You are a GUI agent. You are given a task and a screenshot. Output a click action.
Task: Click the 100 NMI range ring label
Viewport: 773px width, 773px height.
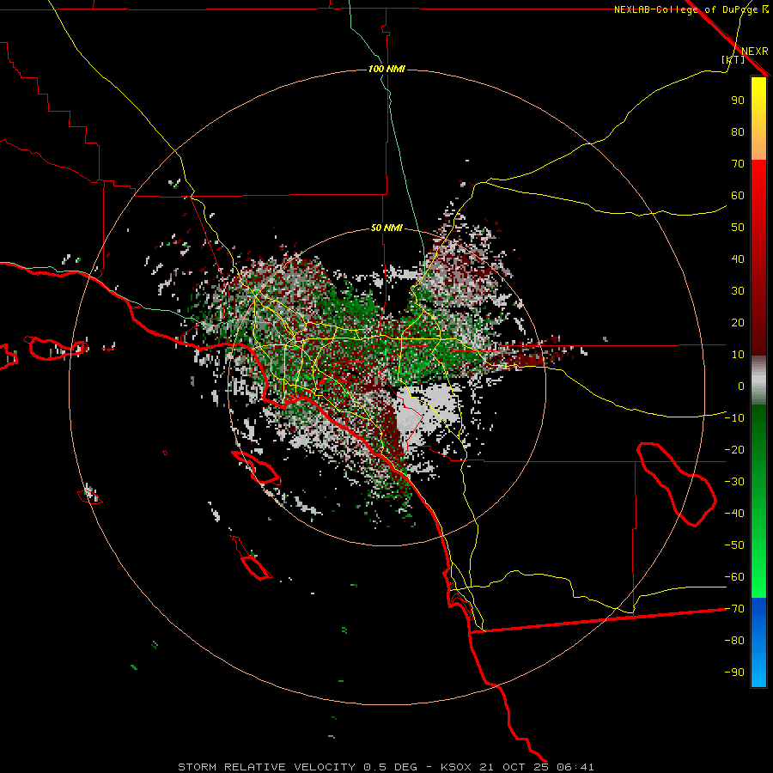point(386,69)
